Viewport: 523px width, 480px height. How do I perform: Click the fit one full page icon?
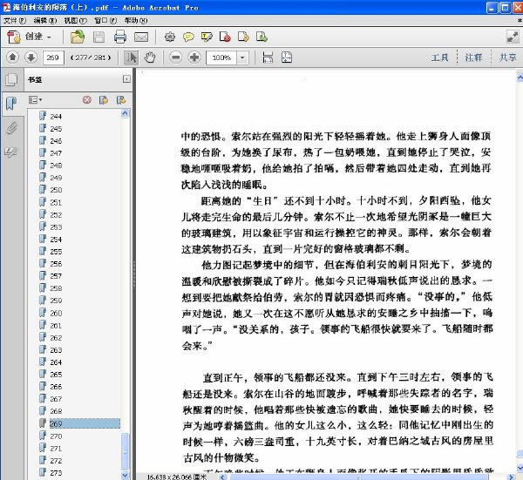point(287,57)
